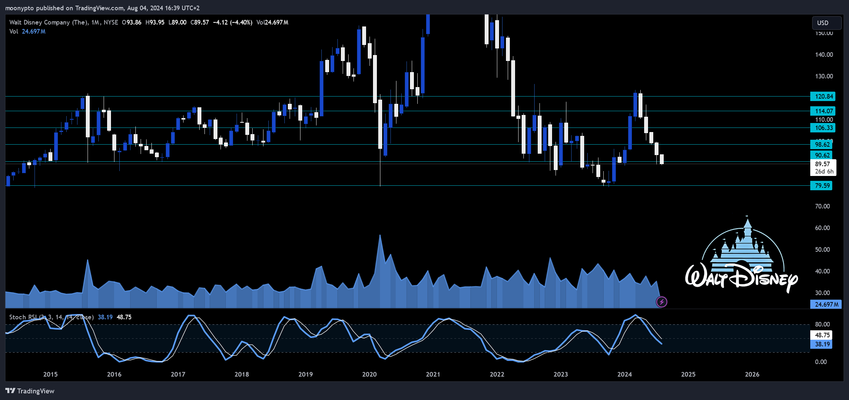
Task: Click the 2026 label on time axis
Action: click(752, 374)
